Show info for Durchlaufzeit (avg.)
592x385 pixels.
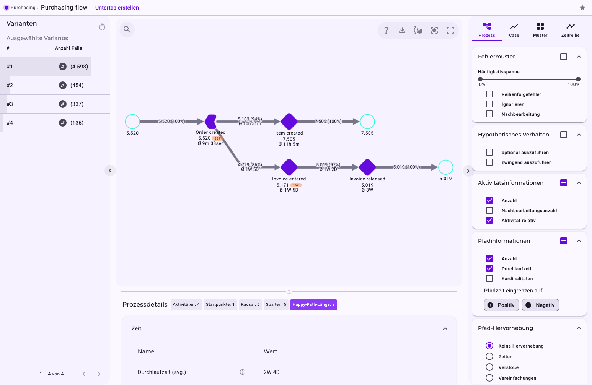click(x=243, y=372)
